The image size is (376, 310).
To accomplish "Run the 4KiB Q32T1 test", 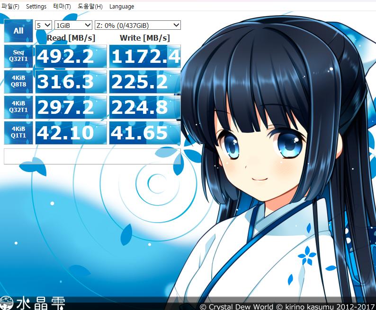I will point(18,107).
